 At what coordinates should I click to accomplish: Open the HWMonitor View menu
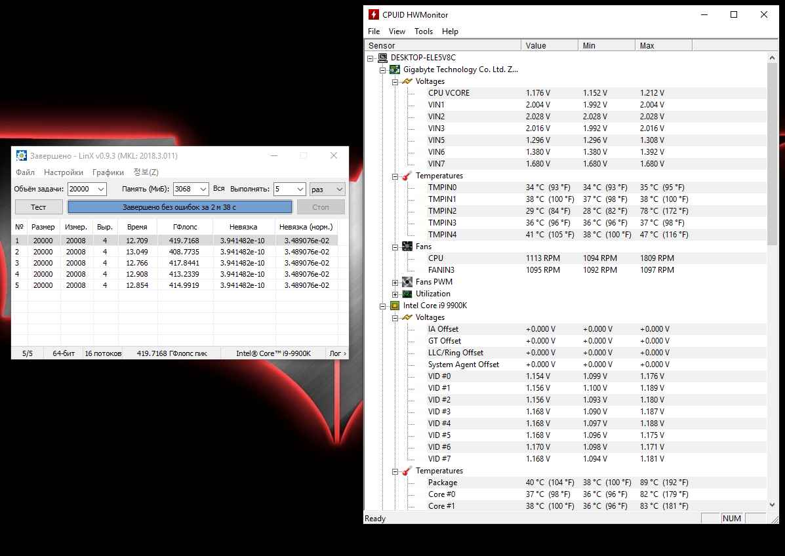tap(397, 31)
